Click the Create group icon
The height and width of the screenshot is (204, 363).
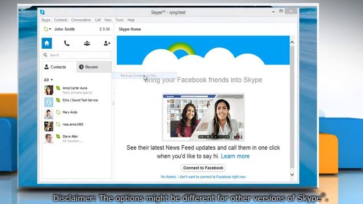click(87, 43)
